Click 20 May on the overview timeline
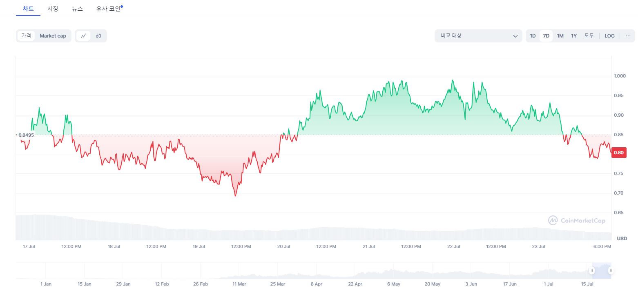Viewport: 638px width, 297px height. (x=433, y=284)
